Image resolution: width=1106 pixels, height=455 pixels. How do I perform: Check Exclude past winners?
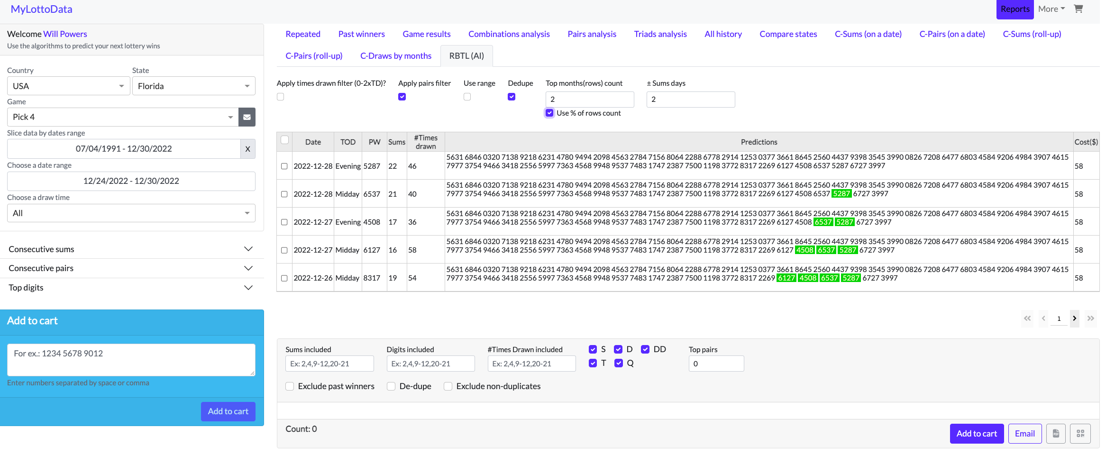click(x=290, y=386)
